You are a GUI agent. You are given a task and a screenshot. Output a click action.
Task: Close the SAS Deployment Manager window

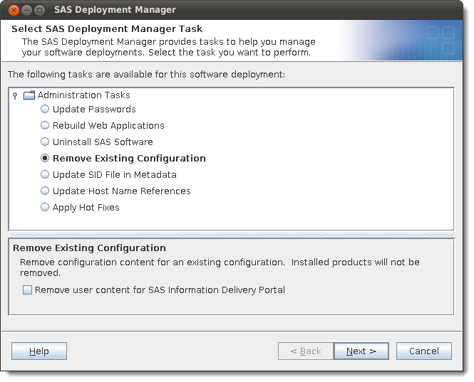coord(14,10)
